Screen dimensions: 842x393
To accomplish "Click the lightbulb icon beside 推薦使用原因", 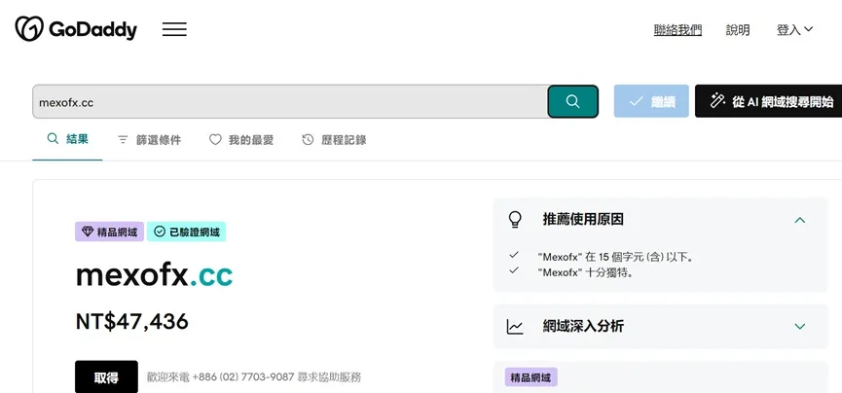I will (x=514, y=220).
